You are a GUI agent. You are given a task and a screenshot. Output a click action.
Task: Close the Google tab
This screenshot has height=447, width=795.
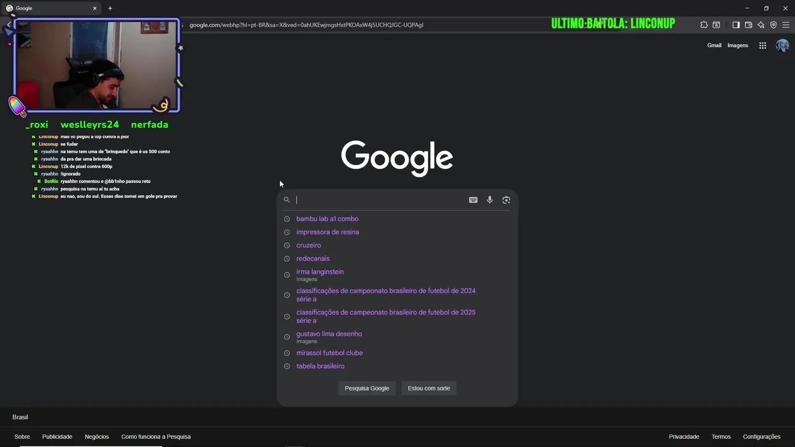(95, 8)
